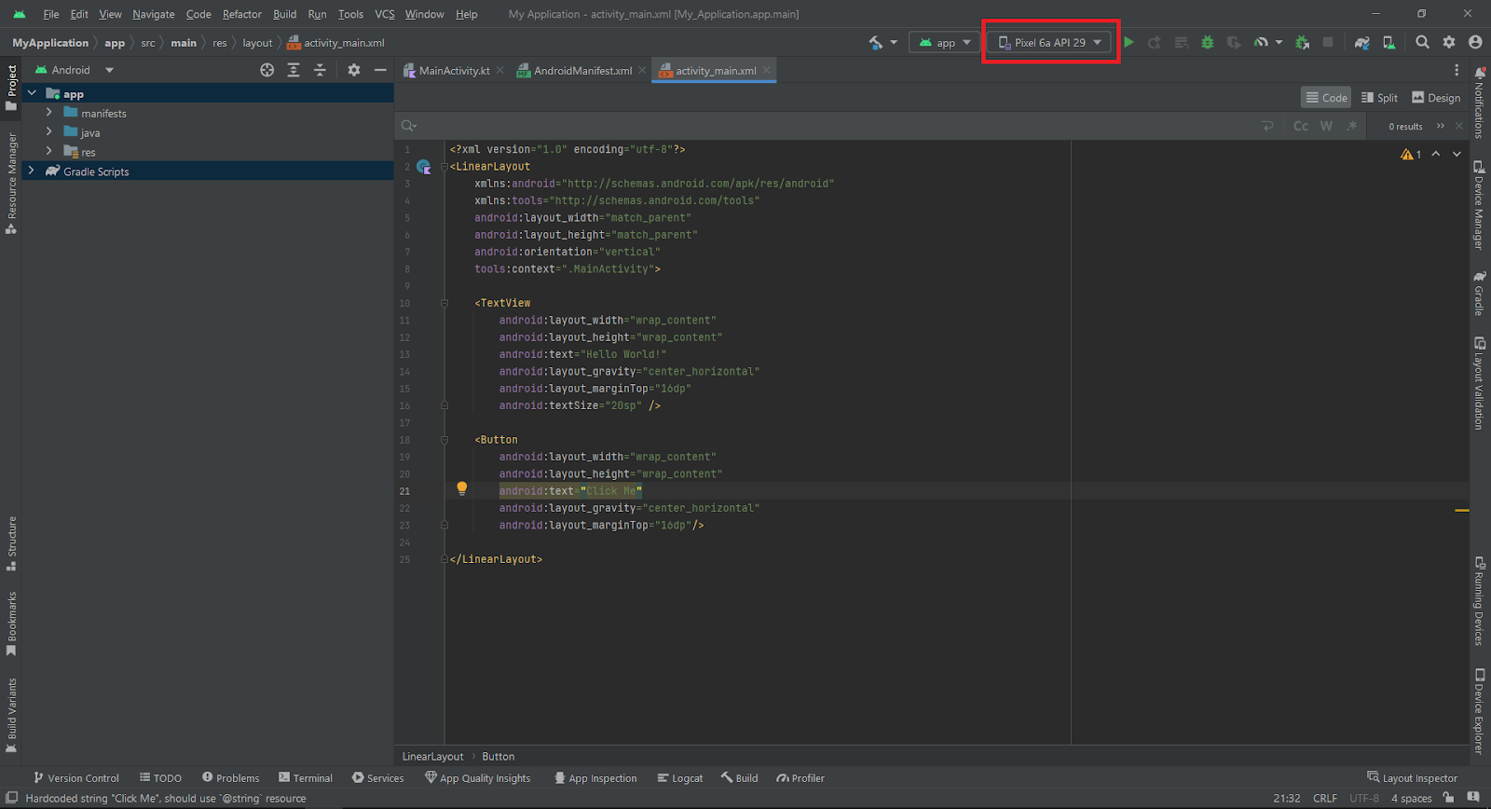
Task: Click the Search Everywhere magnifier icon
Action: 1422,42
